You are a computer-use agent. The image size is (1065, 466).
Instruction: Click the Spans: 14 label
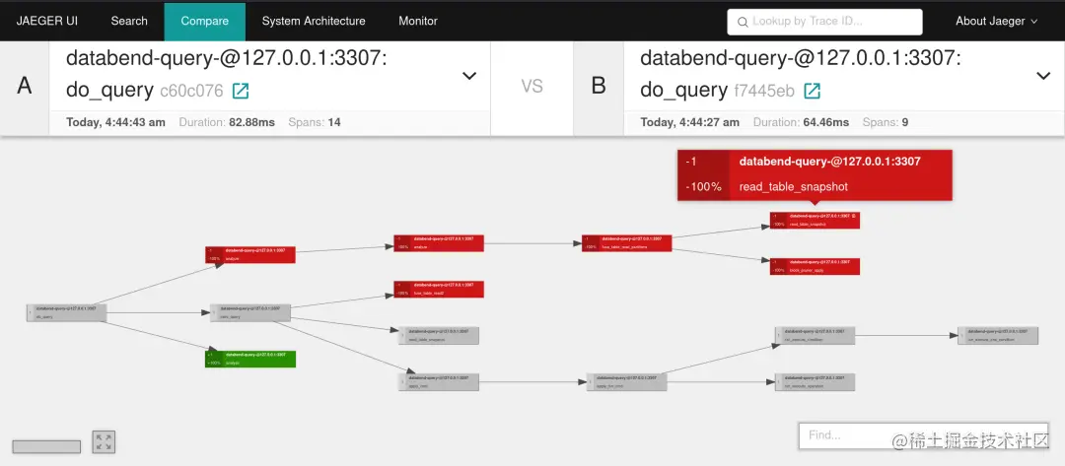click(x=315, y=123)
